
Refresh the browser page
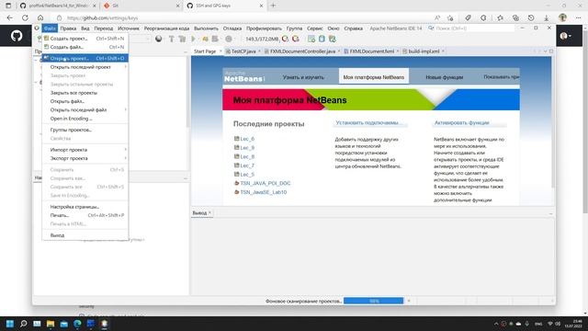pos(25,17)
